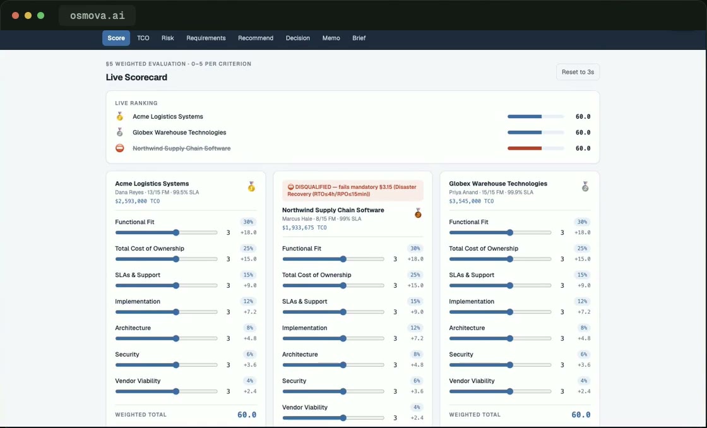The image size is (707, 428).
Task: Click the Northwind Security 6% weight badge
Action: (417, 381)
